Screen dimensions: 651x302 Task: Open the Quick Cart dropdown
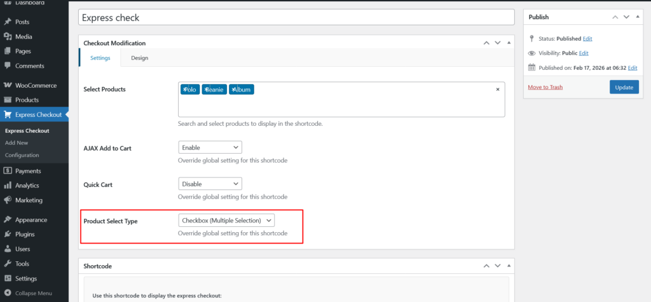point(210,184)
